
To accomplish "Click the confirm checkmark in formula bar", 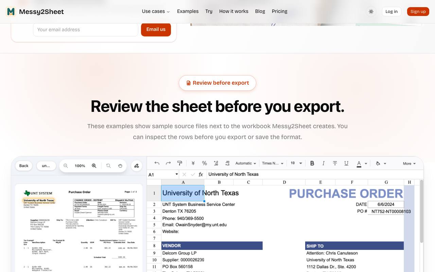I will (193, 174).
